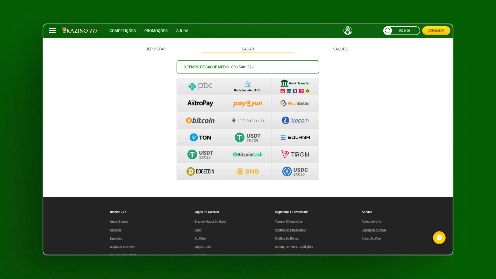Open Roleta Ao Vivo link
496x279 pixels.
coord(371,222)
